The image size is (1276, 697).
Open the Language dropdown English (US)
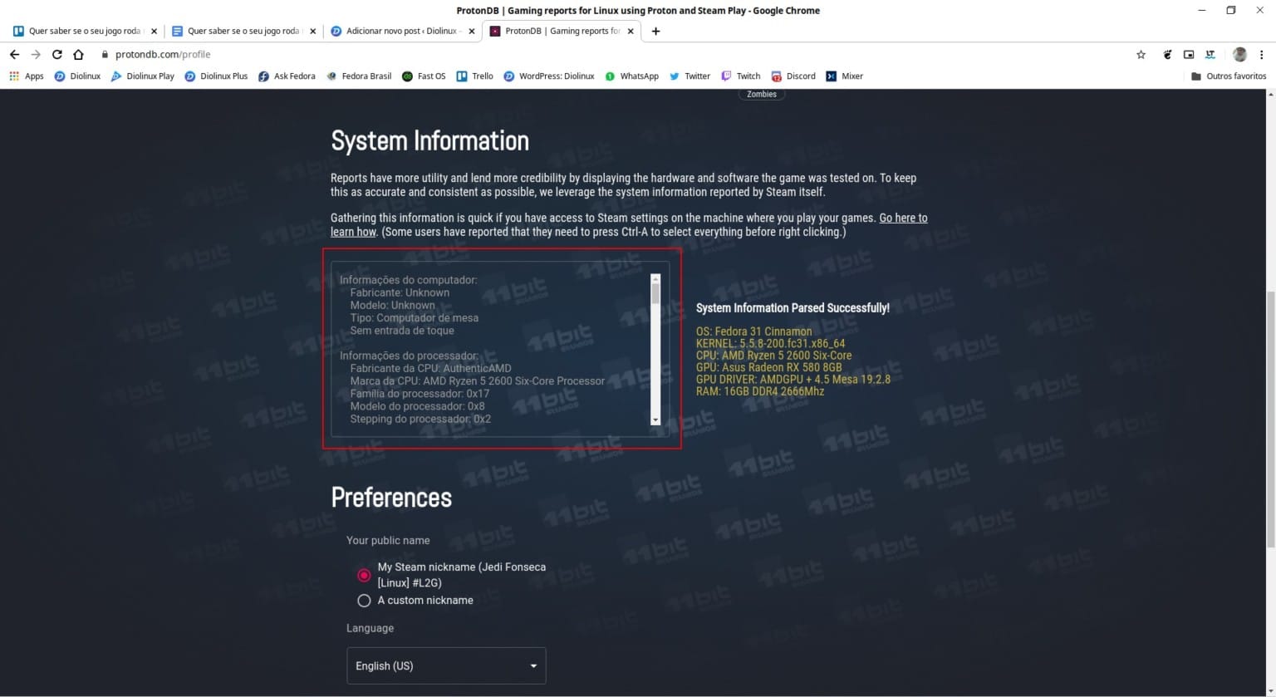tap(446, 665)
